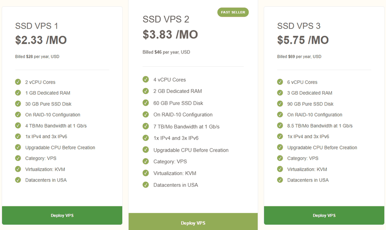Click check icon beside 30 GB Pure SSD Disk
Viewport: 386px width, 230px height.
(18, 104)
